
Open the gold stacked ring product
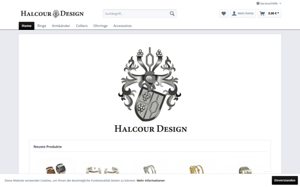[x=196, y=170]
